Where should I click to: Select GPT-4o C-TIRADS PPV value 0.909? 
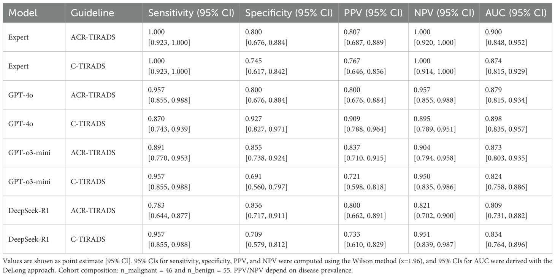coord(351,119)
